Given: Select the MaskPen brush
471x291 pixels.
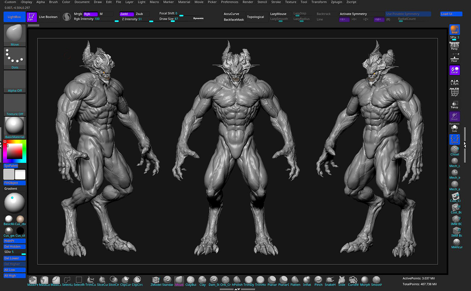Looking at the screenshot, I should (33, 281).
